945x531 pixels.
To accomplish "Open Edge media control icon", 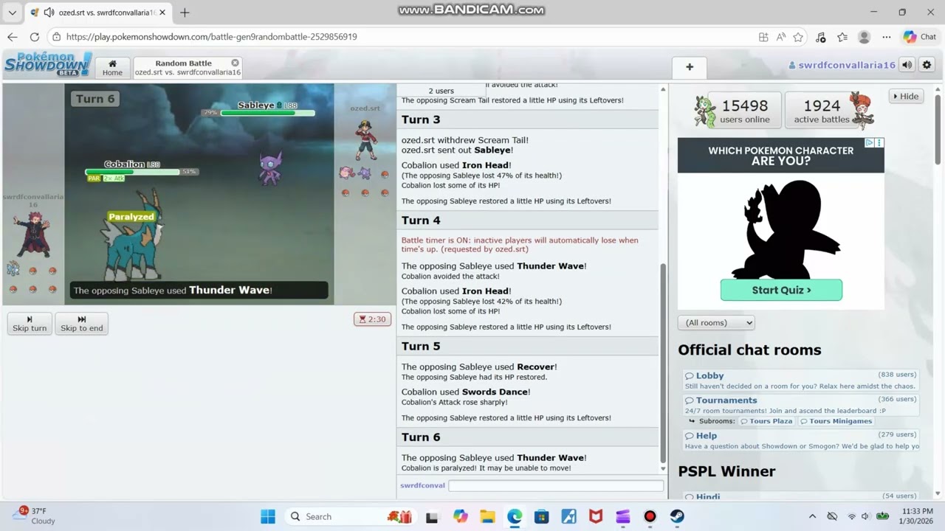I will [820, 37].
